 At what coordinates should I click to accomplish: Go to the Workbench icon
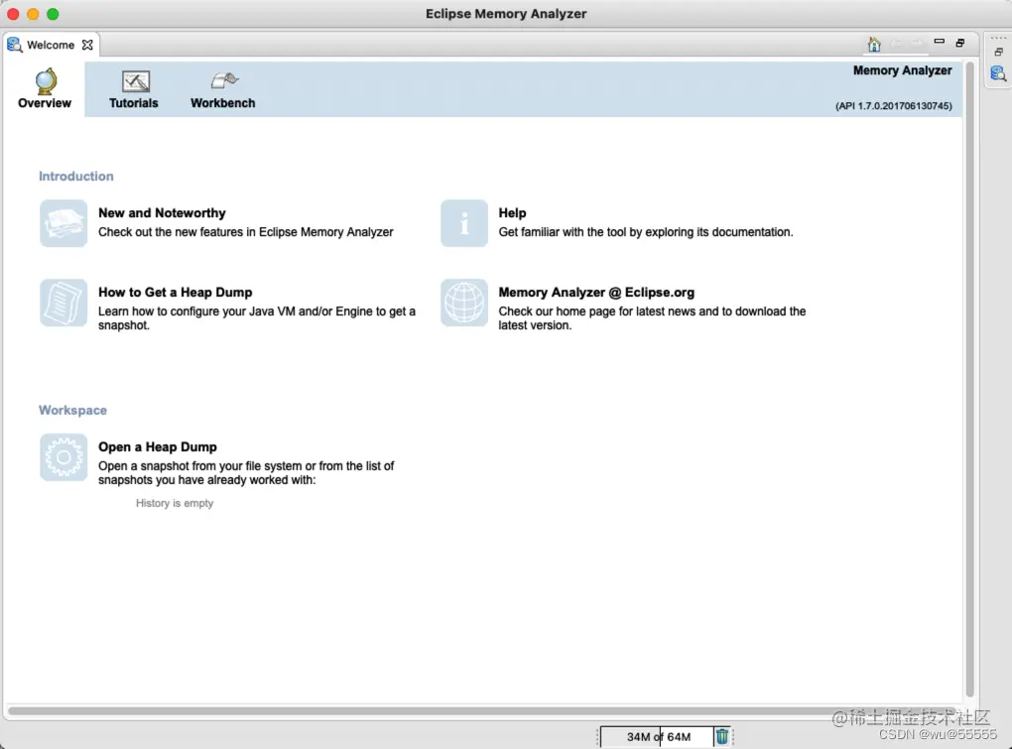point(224,80)
